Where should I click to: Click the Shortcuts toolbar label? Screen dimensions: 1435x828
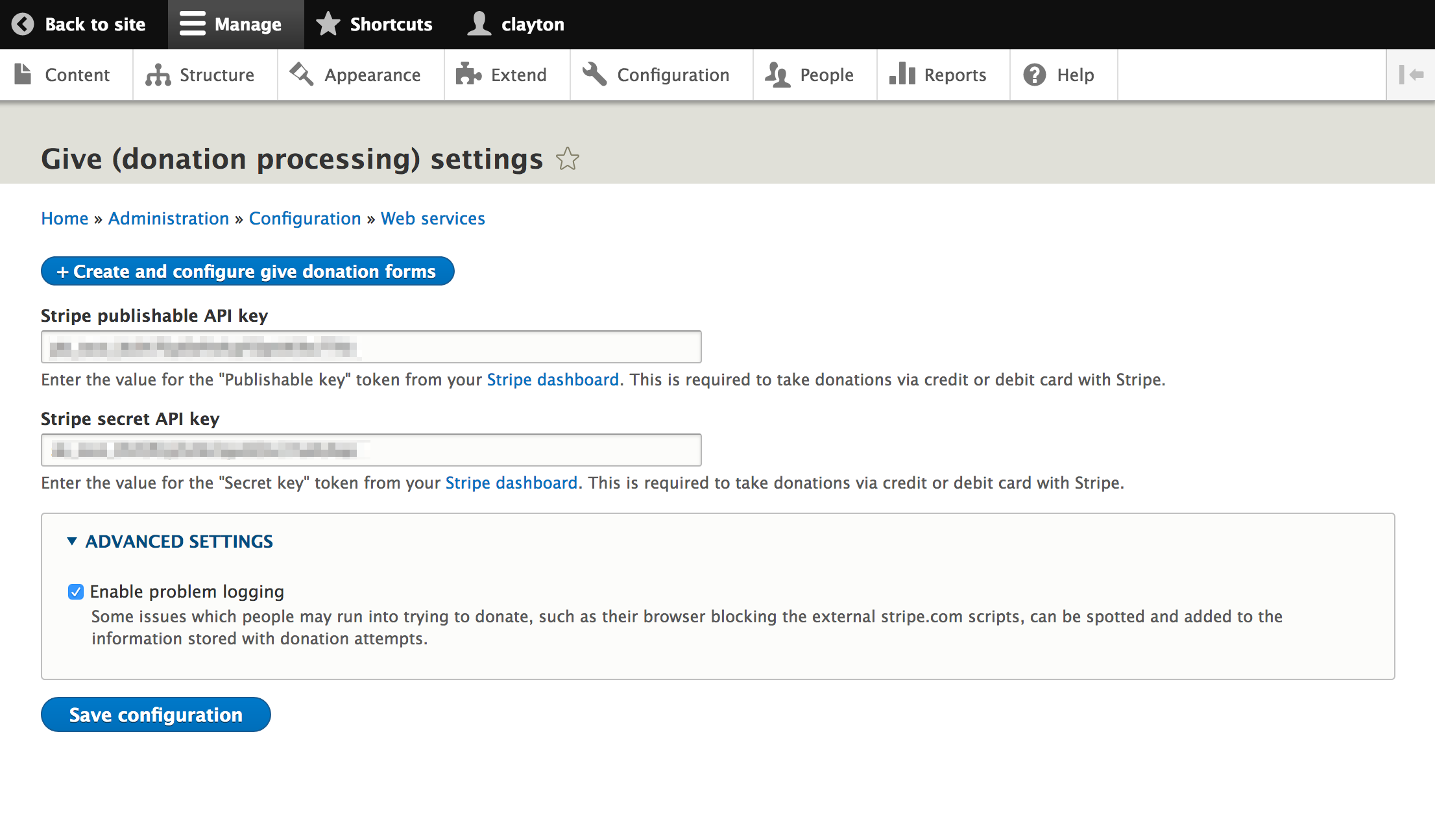point(391,25)
